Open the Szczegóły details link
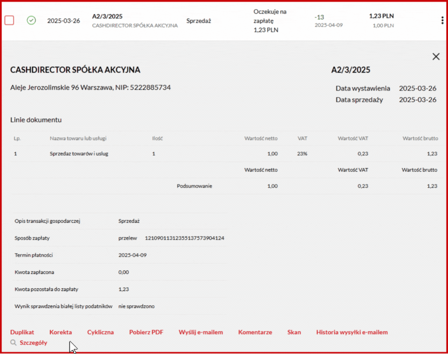The image size is (448, 354). click(33, 343)
